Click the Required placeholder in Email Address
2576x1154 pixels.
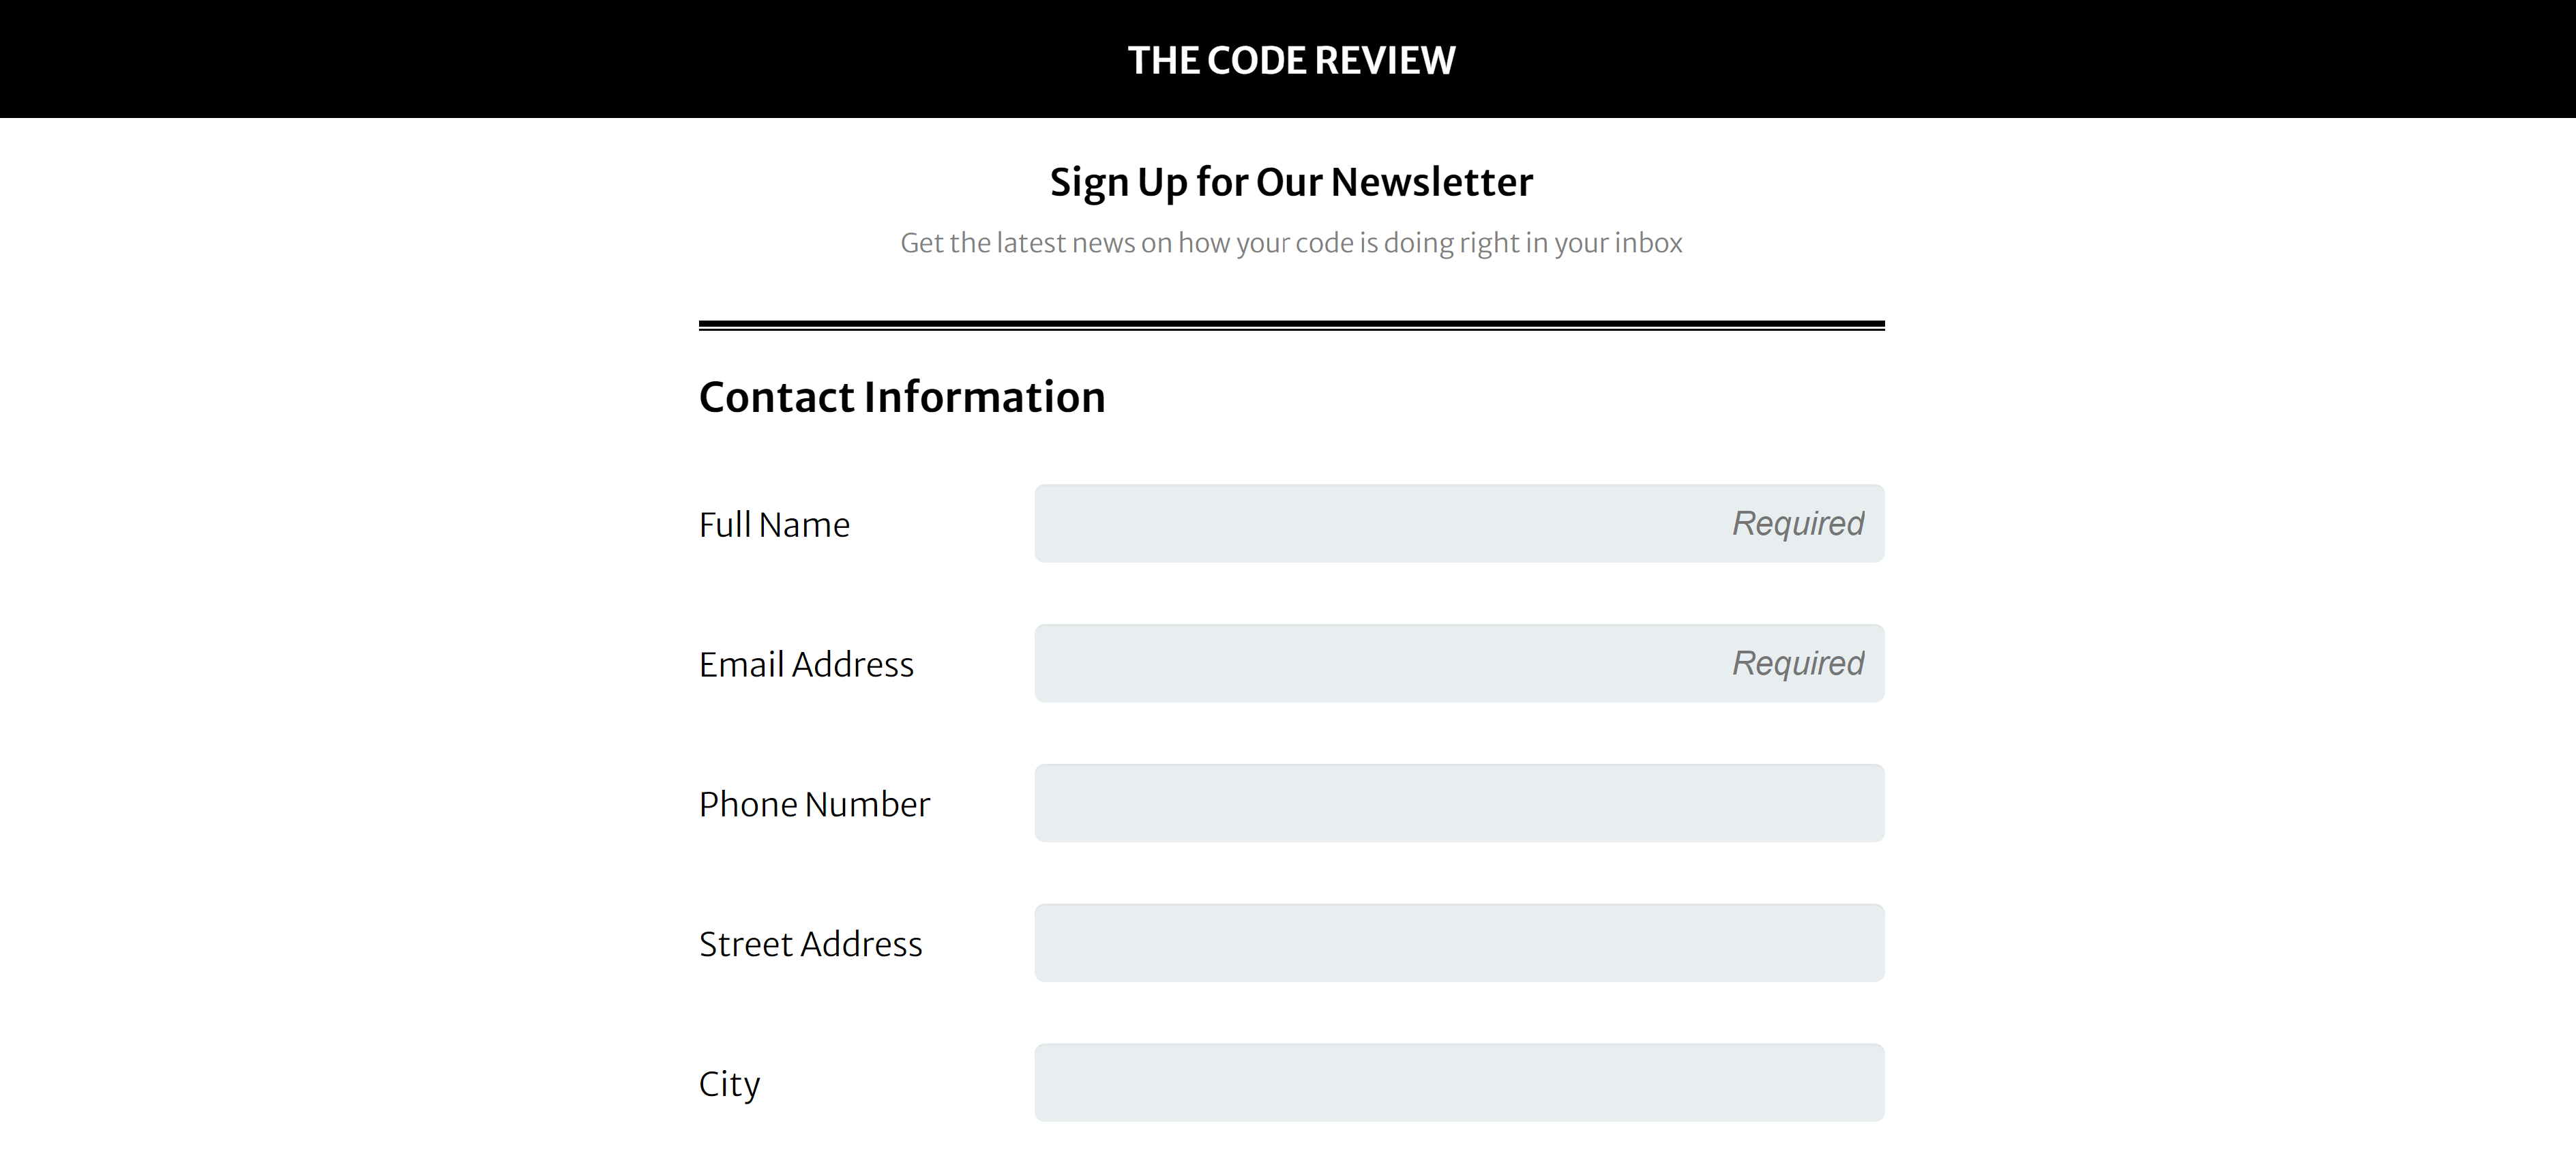point(1797,664)
